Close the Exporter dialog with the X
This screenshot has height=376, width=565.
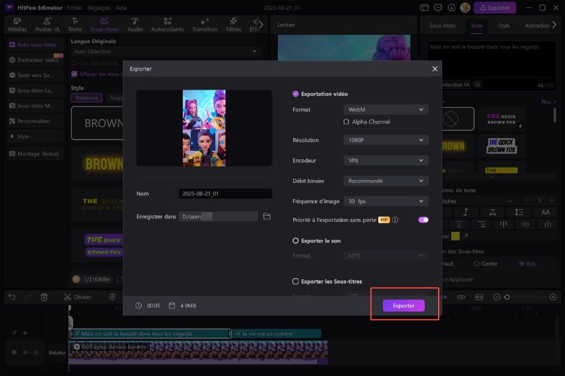tap(435, 68)
